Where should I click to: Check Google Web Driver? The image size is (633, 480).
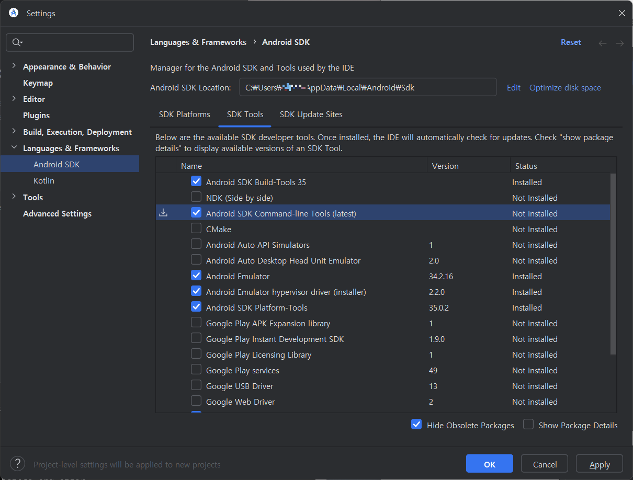coord(196,401)
